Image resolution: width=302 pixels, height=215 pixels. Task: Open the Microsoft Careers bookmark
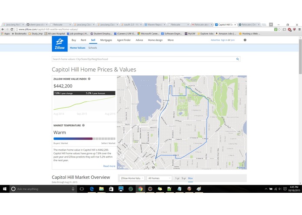[148, 34]
